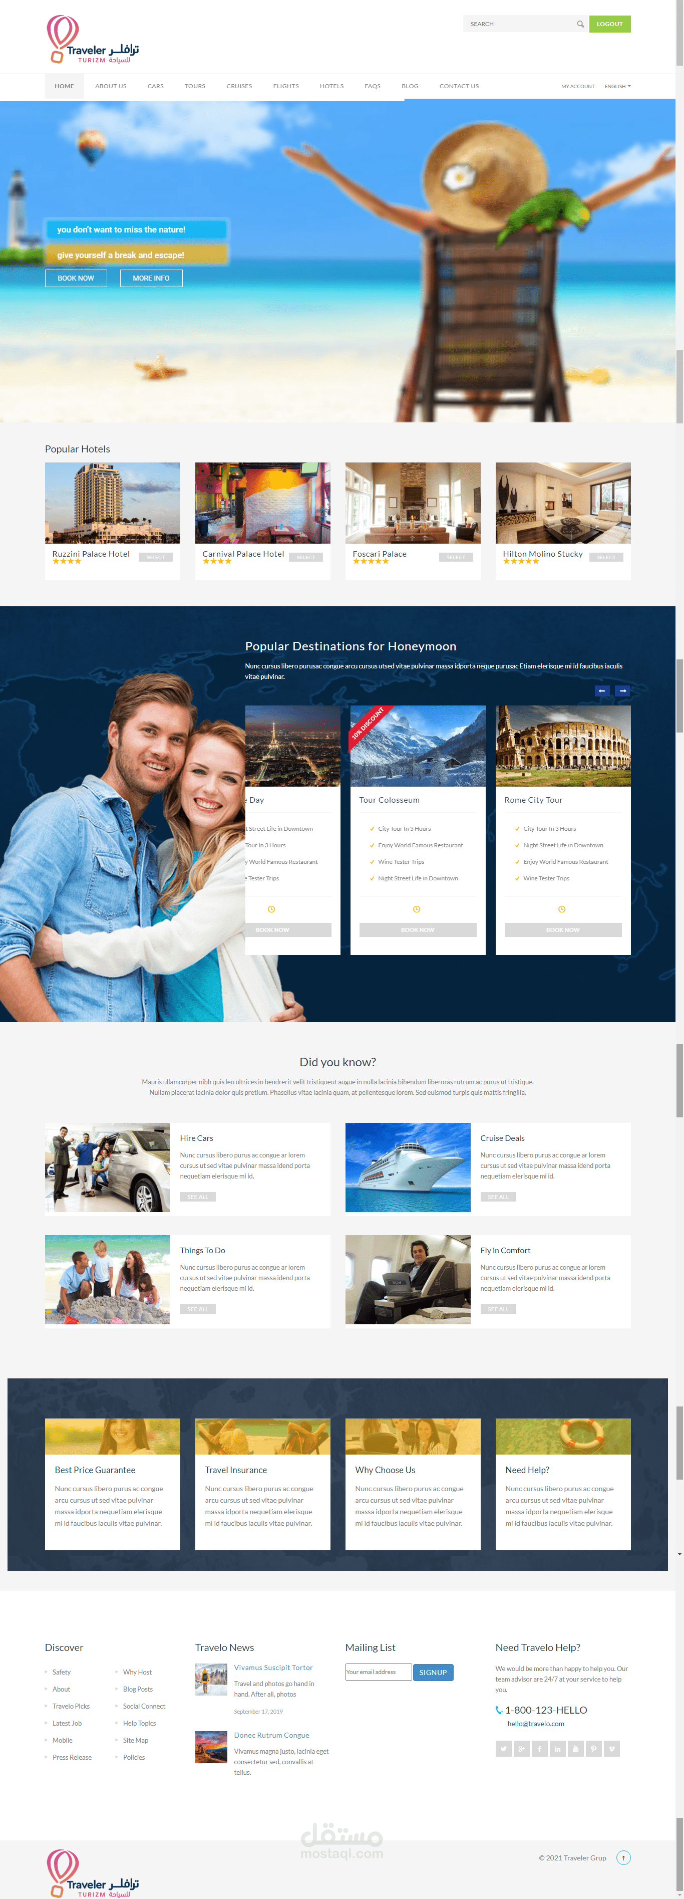Click the Traveler logo in the footer

click(x=92, y=1873)
